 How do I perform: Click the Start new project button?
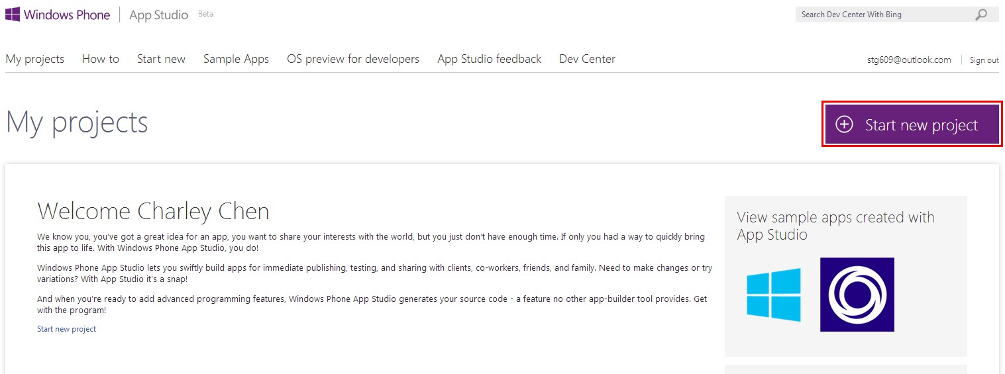coord(912,124)
